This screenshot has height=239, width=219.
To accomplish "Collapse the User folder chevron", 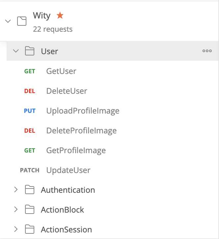I will (16, 51).
